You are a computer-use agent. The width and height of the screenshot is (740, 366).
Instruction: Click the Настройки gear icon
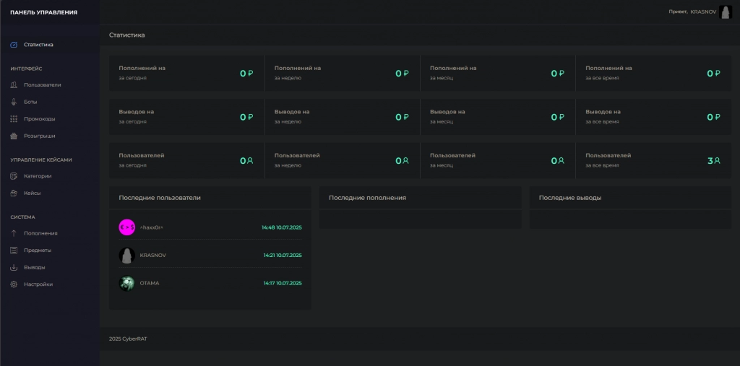pos(14,284)
